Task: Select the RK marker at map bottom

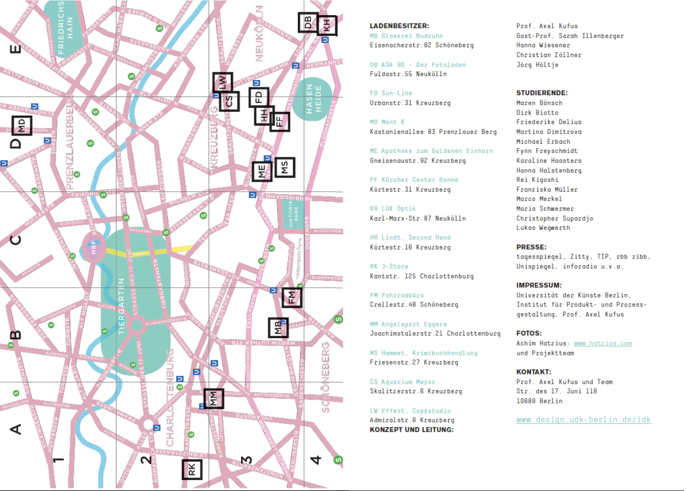Action: point(192,469)
